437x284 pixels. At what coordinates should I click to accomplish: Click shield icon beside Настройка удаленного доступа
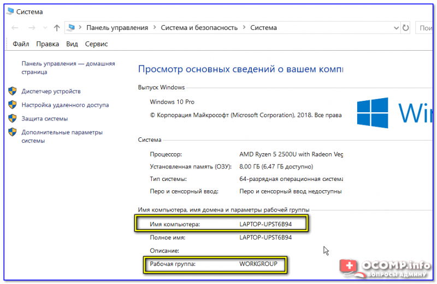click(x=12, y=105)
